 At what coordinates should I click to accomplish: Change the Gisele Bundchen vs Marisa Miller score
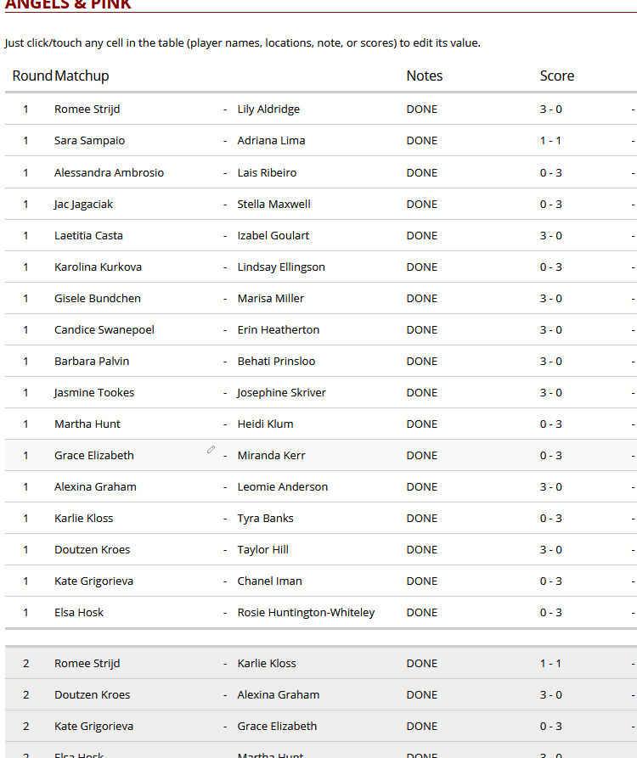pyautogui.click(x=550, y=298)
